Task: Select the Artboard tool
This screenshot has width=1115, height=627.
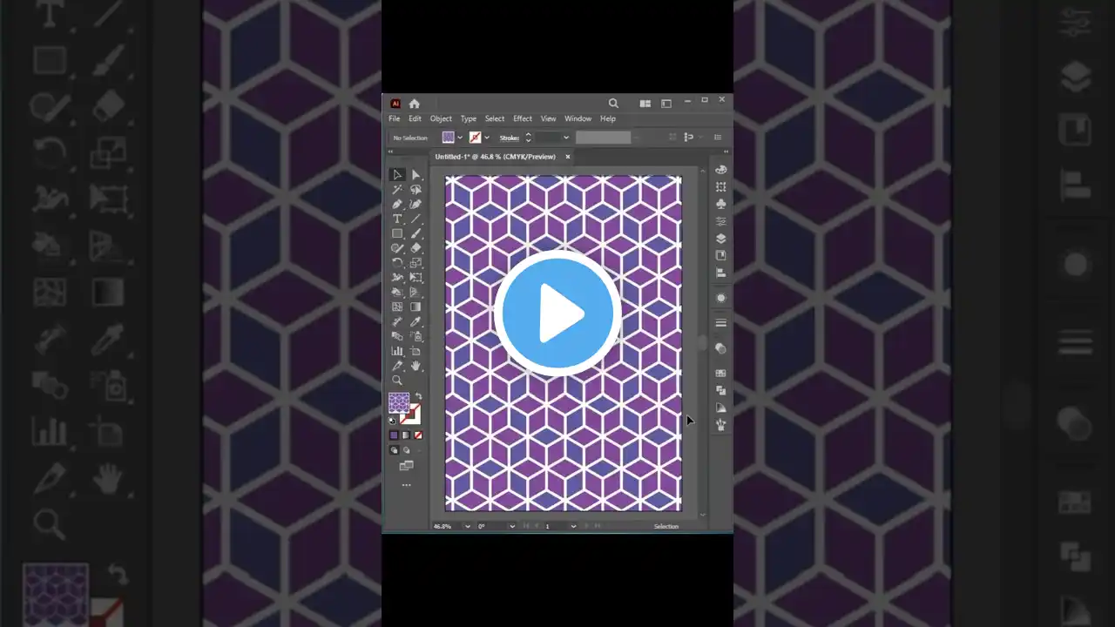Action: [x=416, y=351]
